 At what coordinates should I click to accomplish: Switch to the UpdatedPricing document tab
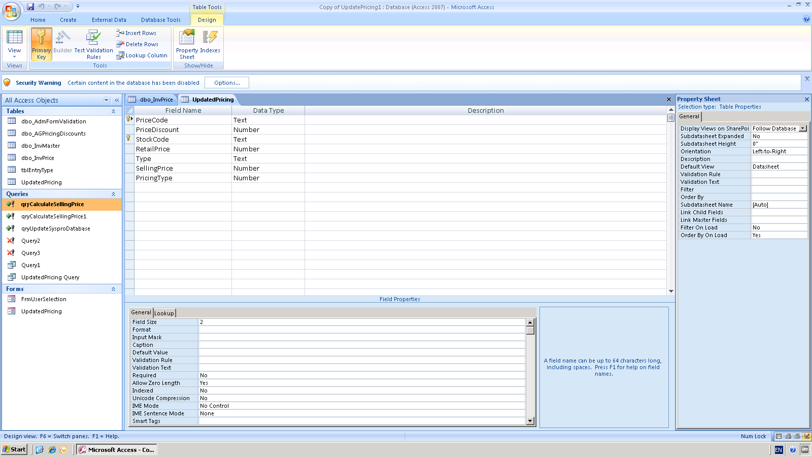208,100
